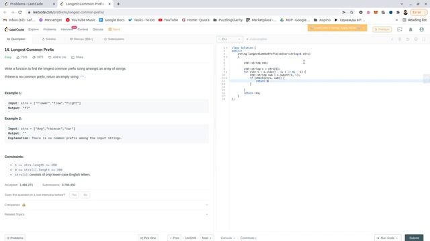This screenshot has height=241, width=430.
Task: Open the YouTube Music bookmark
Action: [81, 20]
